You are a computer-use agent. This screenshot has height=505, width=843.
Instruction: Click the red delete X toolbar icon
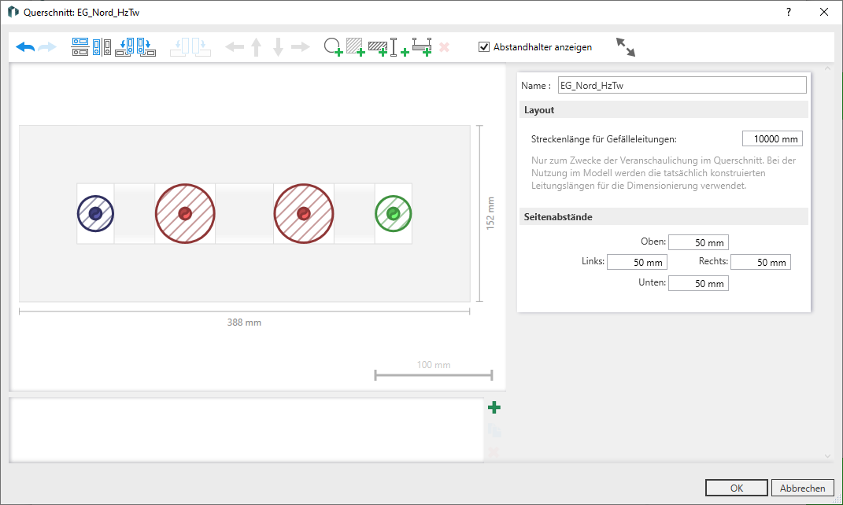pos(444,47)
